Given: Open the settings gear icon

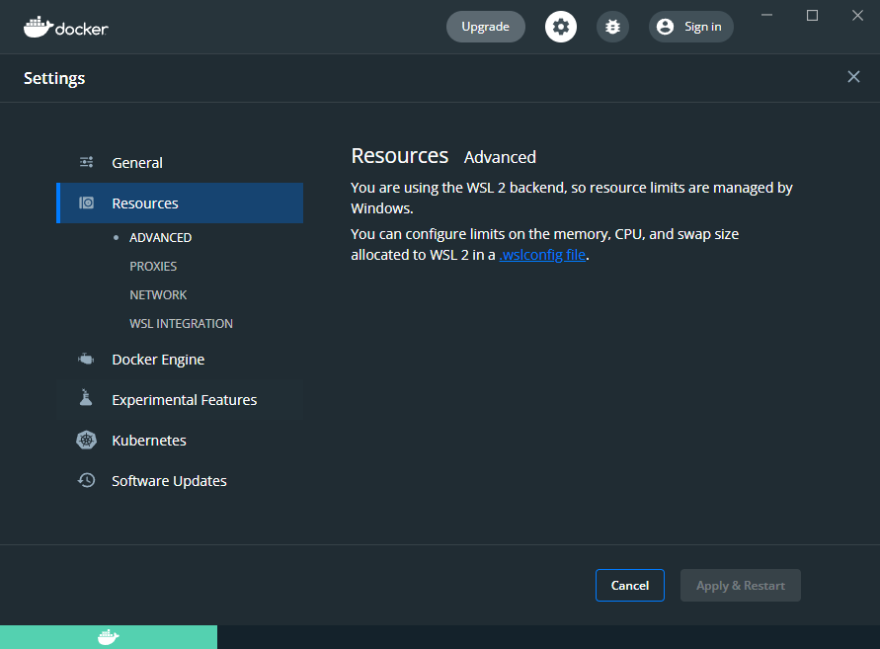Looking at the screenshot, I should pos(561,27).
